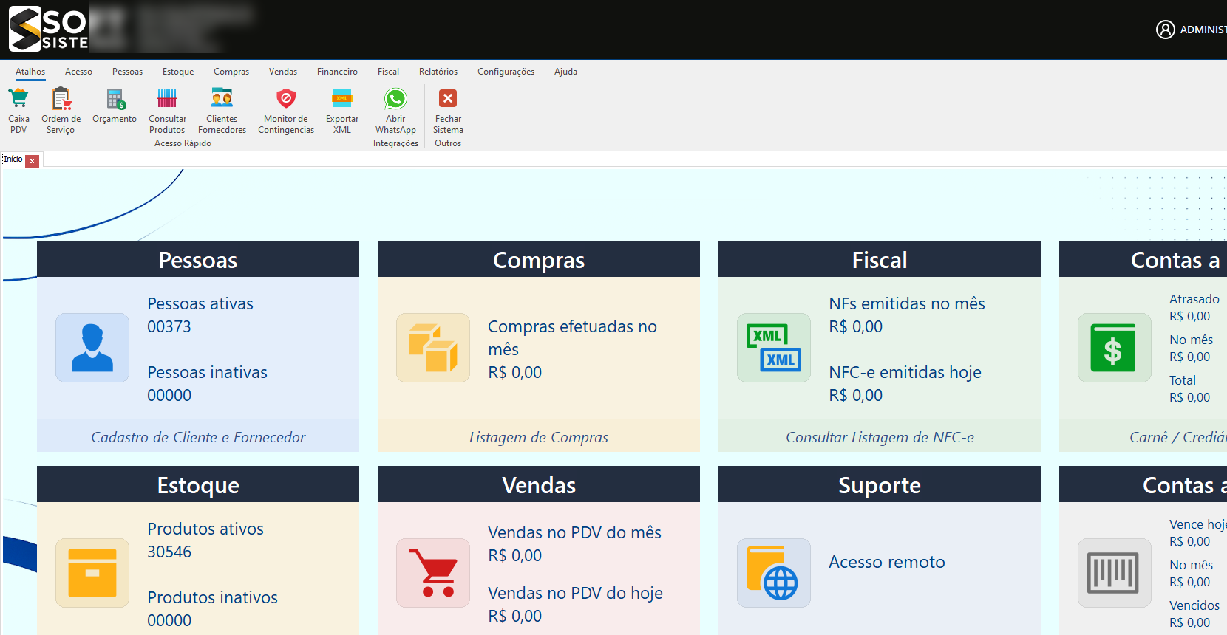This screenshot has height=635, width=1227.
Task: Click Produtos ativos count 30546
Action: coord(169,552)
